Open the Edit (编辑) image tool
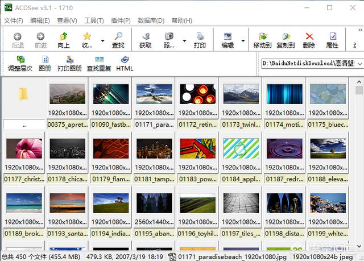 click(227, 36)
